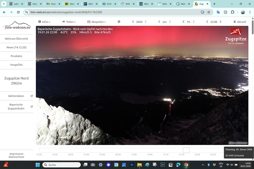Screen dimensions: 254x169
Task: Reload the webcam page
Action: click(x=18, y=12)
